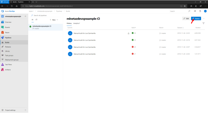The image size is (208, 113).
Task: Click the Edit pipeline button
Action: click(186, 18)
